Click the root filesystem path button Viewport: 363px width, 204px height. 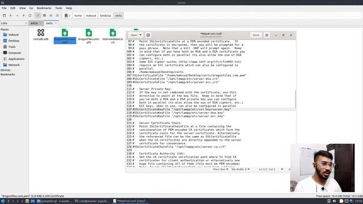67,15
